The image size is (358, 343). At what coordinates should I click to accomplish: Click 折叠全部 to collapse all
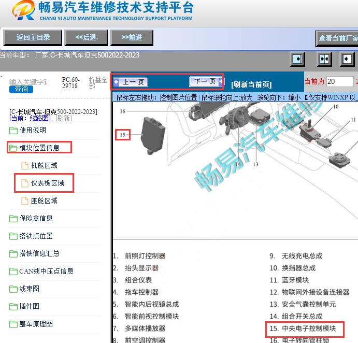point(98,83)
